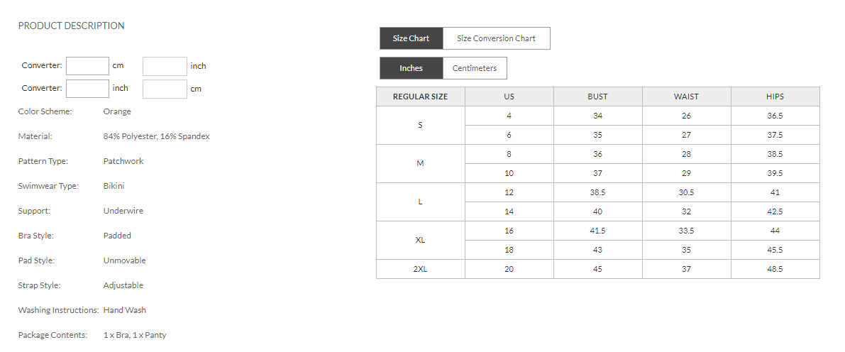Click the cm field in first Converter row
Screen dimensions: 845x352
coord(87,66)
